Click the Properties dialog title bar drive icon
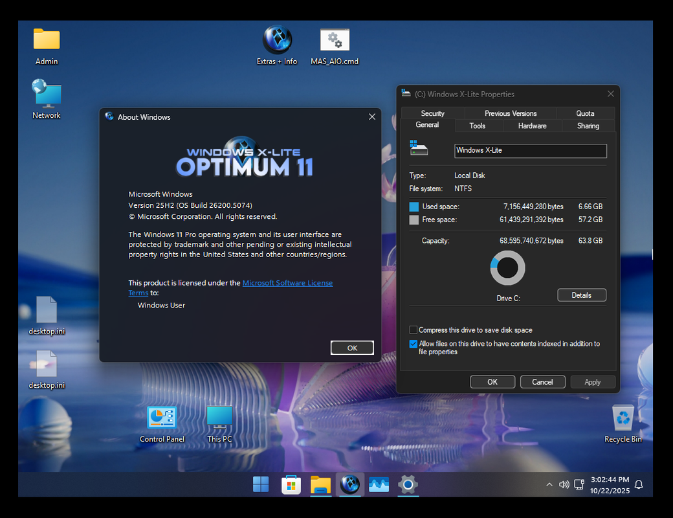Viewport: 673px width, 518px height. tap(406, 93)
